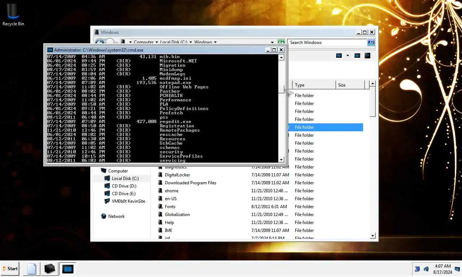Click the Explorer file list scroll-up arrow
Screen dimensions: 462x277
(372, 84)
